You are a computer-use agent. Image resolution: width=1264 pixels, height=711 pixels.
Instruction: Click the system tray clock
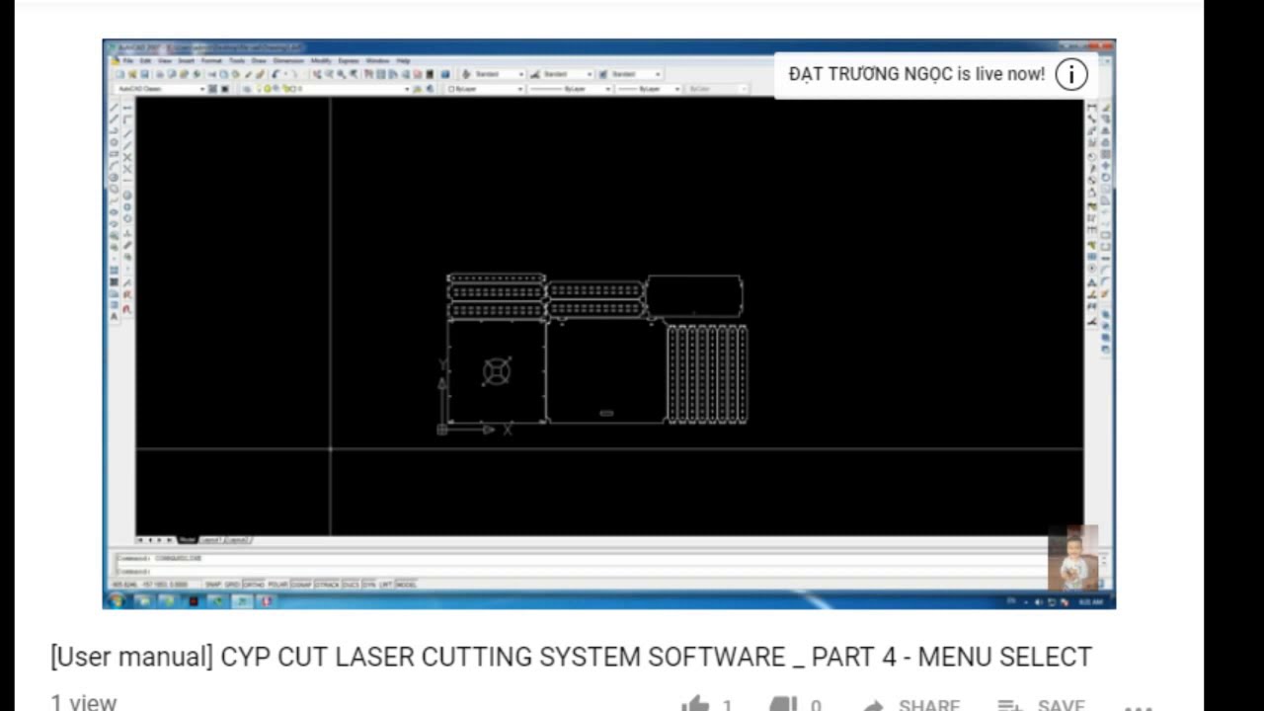(1090, 600)
